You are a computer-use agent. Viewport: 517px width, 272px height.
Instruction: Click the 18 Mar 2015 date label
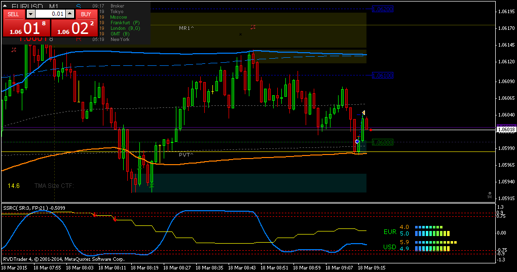(14, 268)
